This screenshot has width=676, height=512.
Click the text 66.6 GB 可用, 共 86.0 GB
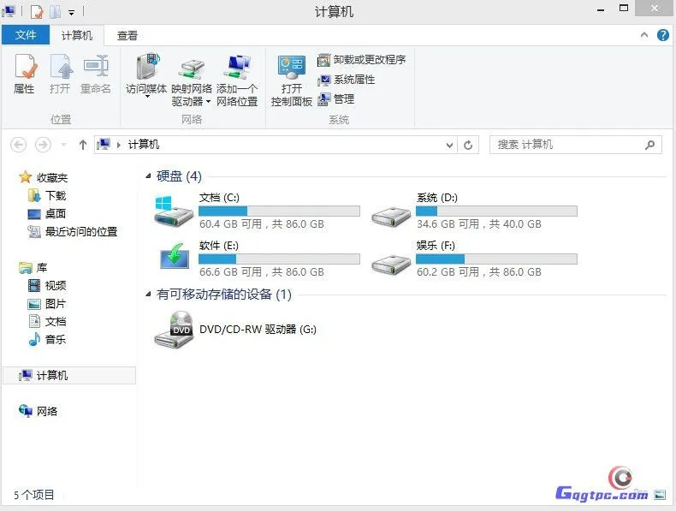(x=262, y=272)
